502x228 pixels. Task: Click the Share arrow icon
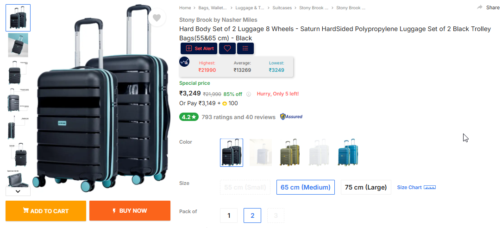(480, 7)
